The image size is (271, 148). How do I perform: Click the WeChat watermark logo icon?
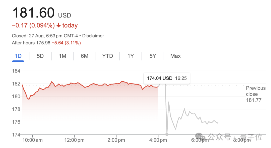click(200, 137)
